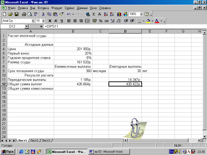Run the spelling check icon
This screenshot has height=155, width=207.
(36, 14)
